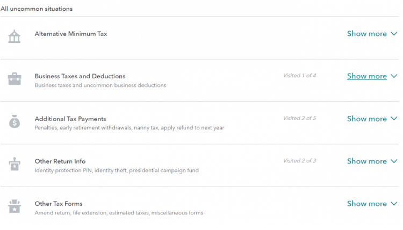Viewport: 403px width, 230px height.
Task: Click Show more for Additional Tax Payments
Action: (366, 119)
